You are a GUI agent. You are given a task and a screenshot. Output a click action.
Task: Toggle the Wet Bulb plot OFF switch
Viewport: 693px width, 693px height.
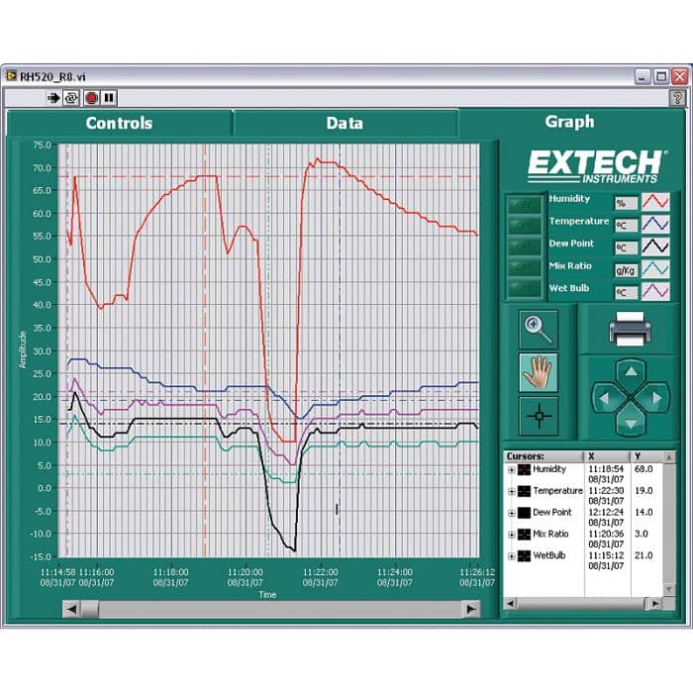click(524, 288)
